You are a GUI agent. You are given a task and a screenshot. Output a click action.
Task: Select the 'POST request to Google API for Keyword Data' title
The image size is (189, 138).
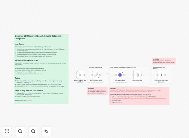pos(123,67)
